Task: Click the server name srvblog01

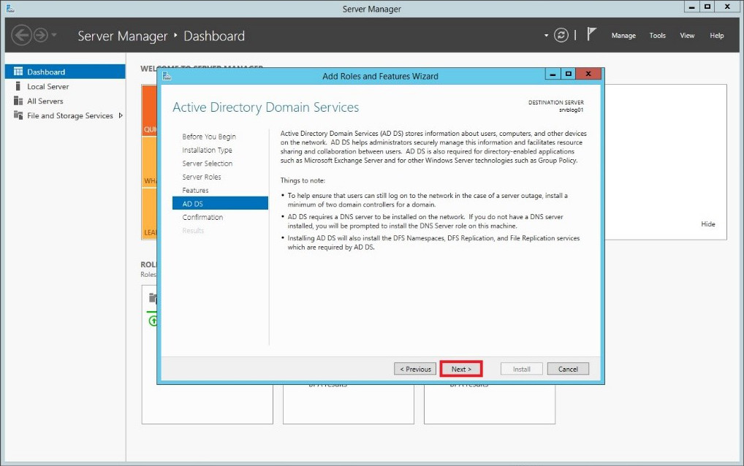Action: tap(571, 110)
